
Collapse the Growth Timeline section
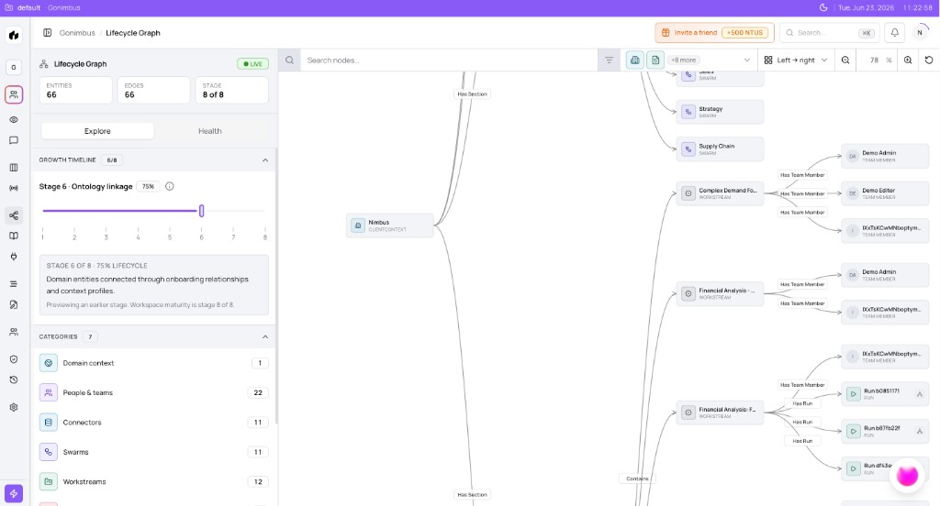point(265,159)
